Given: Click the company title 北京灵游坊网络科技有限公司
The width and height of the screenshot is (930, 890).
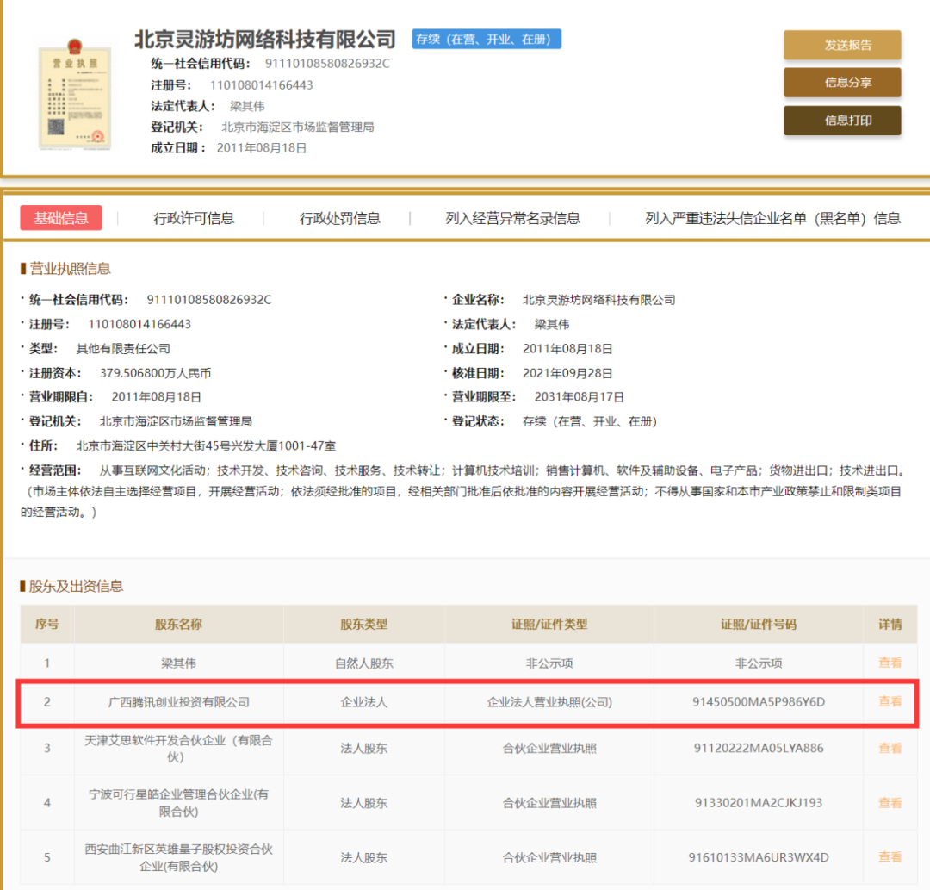Looking at the screenshot, I should (x=265, y=39).
